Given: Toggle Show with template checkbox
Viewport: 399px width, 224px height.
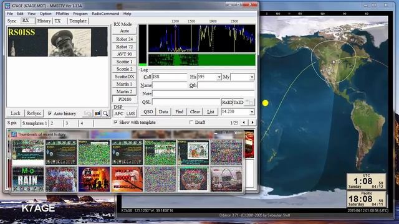Looking at the screenshot, I should 115,123.
